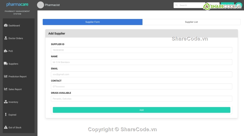This screenshot has height=136, width=244.
Task: Click the Prediction Report bar chart icon
Action: [6, 76]
